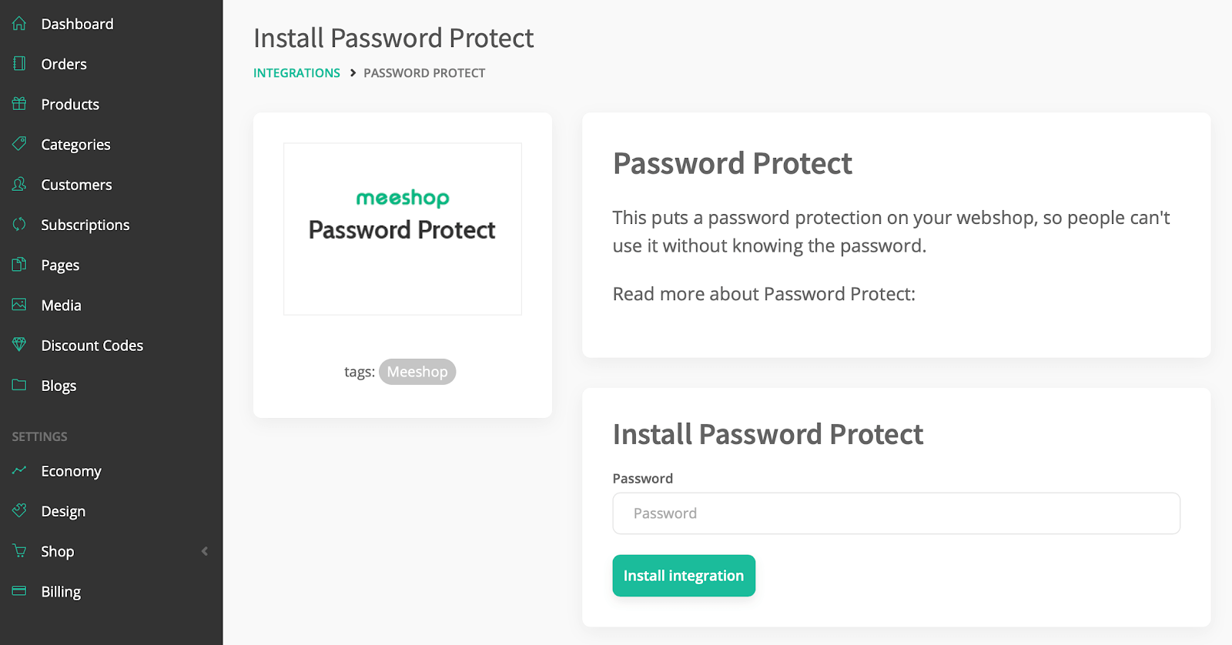1232x645 pixels.
Task: Click the Design palette icon
Action: tap(19, 510)
